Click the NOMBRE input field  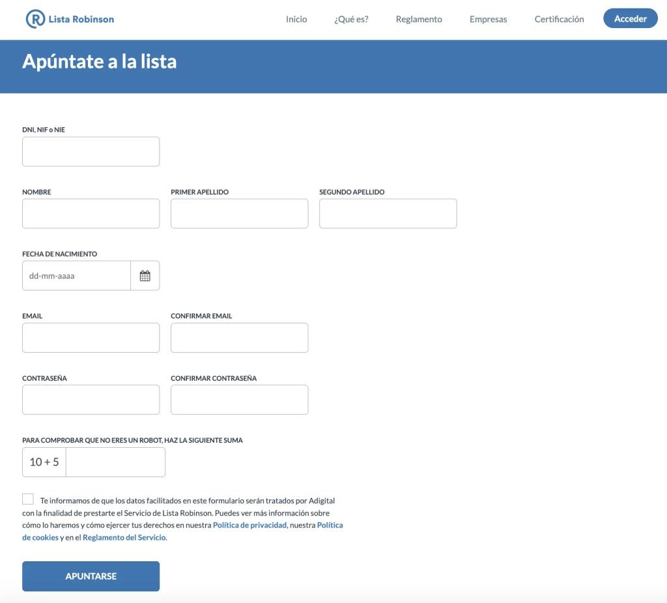(x=91, y=213)
